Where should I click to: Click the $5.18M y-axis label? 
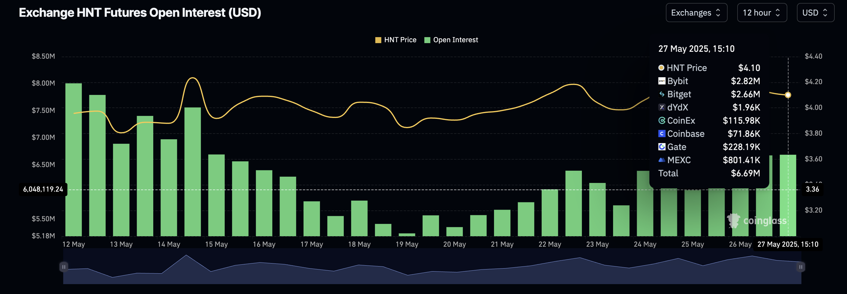tap(43, 236)
